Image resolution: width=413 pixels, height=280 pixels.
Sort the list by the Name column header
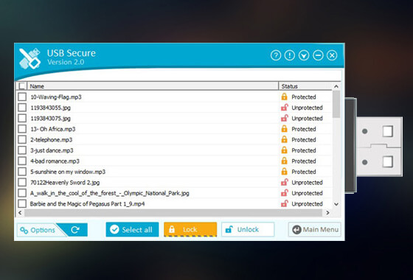coord(153,86)
